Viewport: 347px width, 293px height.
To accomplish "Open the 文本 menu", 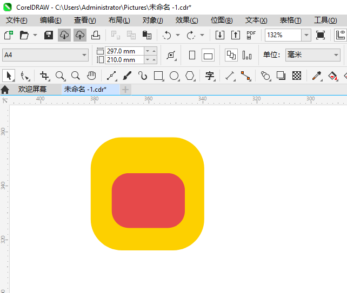I will point(256,21).
